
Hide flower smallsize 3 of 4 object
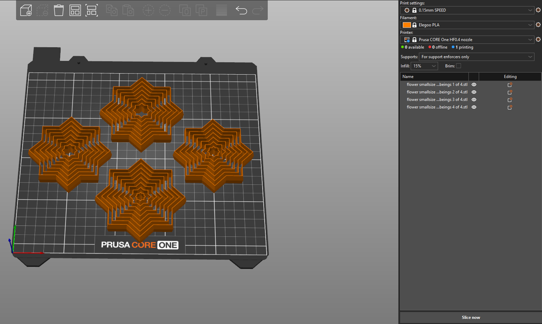(474, 100)
